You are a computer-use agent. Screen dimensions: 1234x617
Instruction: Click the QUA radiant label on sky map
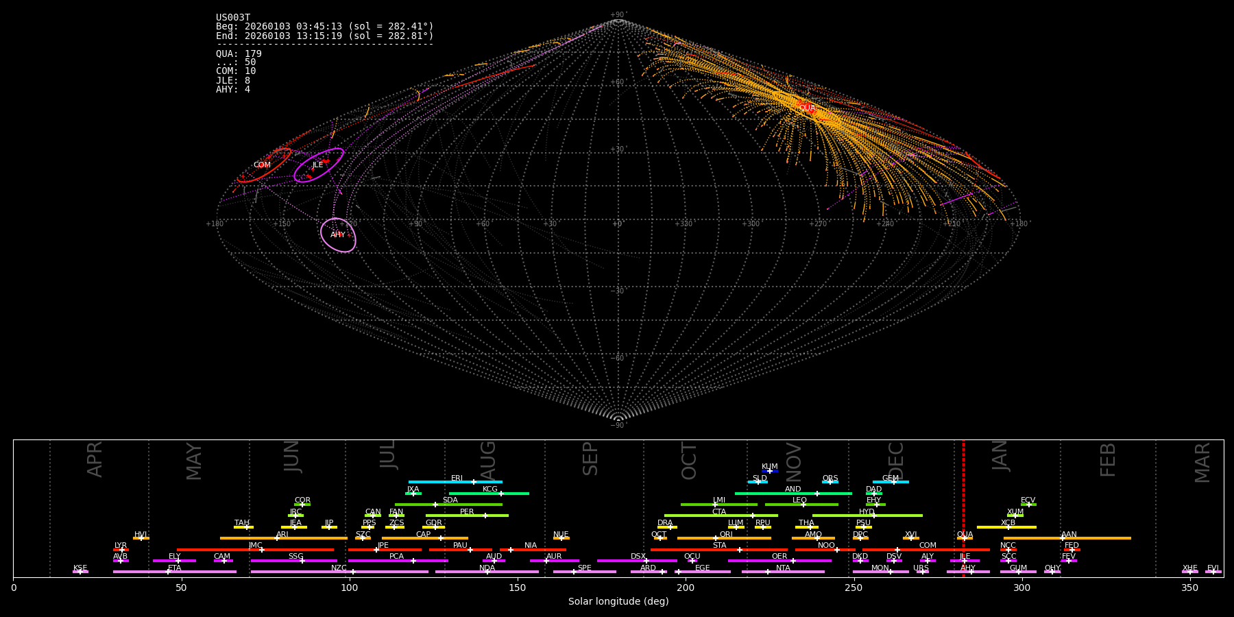(807, 108)
